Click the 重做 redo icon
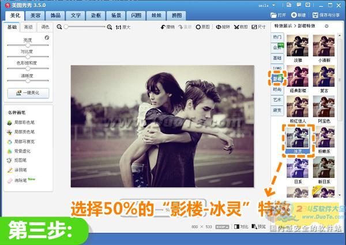This screenshot has width=346, height=245. 180,27
